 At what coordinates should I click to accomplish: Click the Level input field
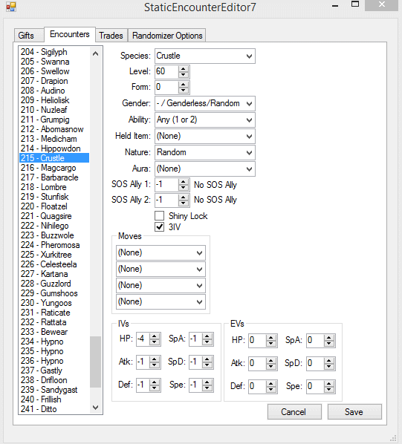pos(167,72)
